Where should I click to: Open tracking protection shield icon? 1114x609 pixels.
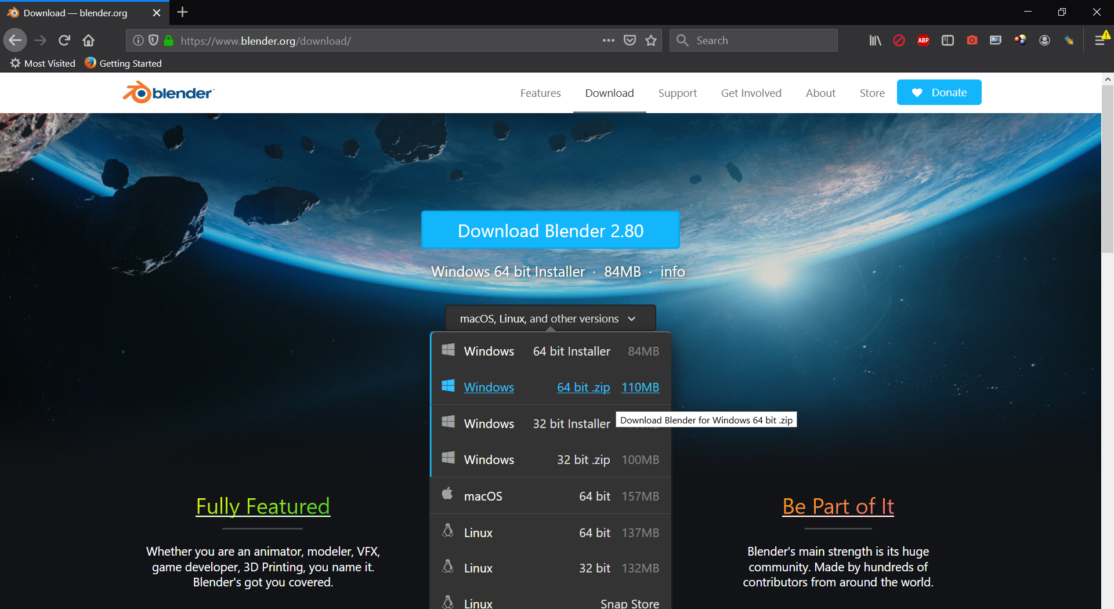153,41
